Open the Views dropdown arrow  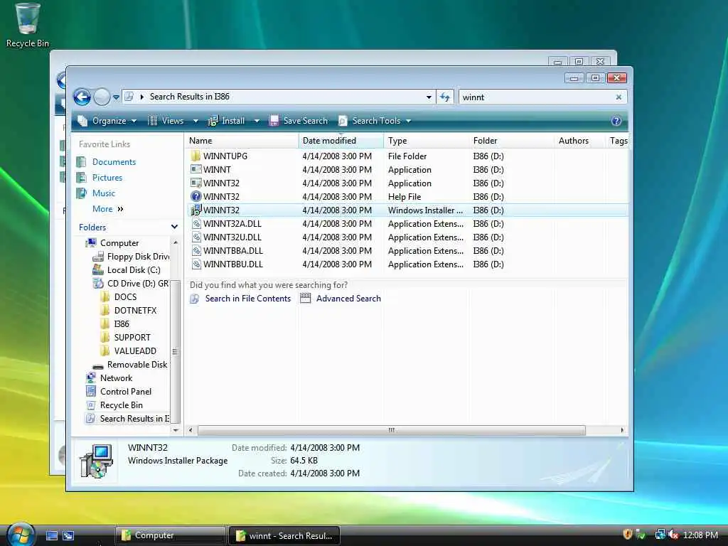pos(196,121)
